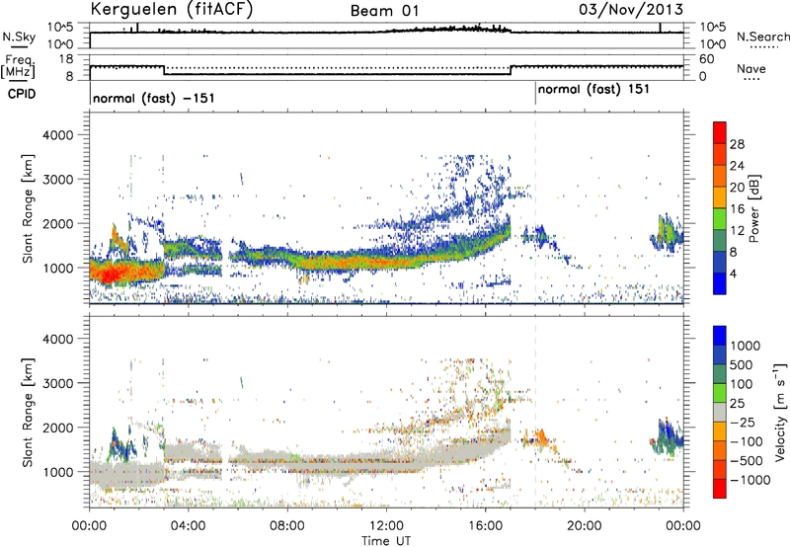Screen dimensions: 790x547
Task: Click the 'normal (fast) 151' CPID text
Action: 593,90
